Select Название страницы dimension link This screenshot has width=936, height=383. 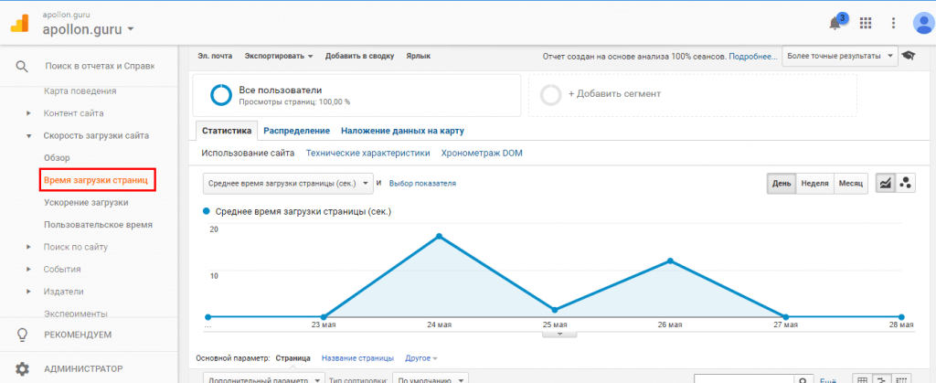point(357,358)
